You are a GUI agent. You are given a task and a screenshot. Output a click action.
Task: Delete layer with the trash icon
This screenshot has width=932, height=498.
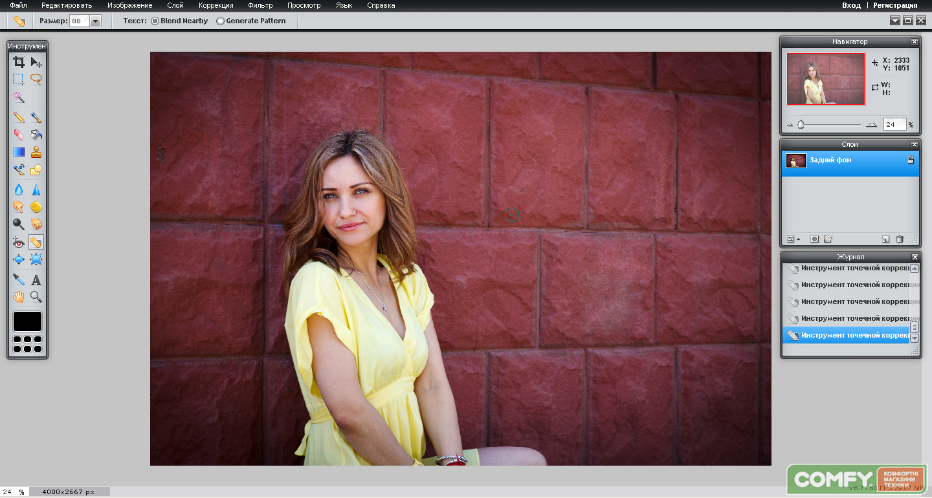point(900,239)
